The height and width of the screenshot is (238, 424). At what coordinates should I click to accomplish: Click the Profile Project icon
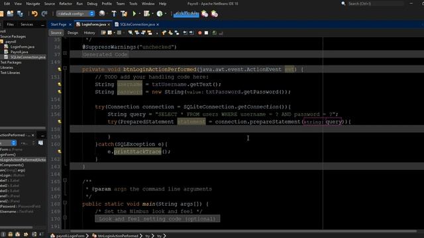[x=160, y=13]
